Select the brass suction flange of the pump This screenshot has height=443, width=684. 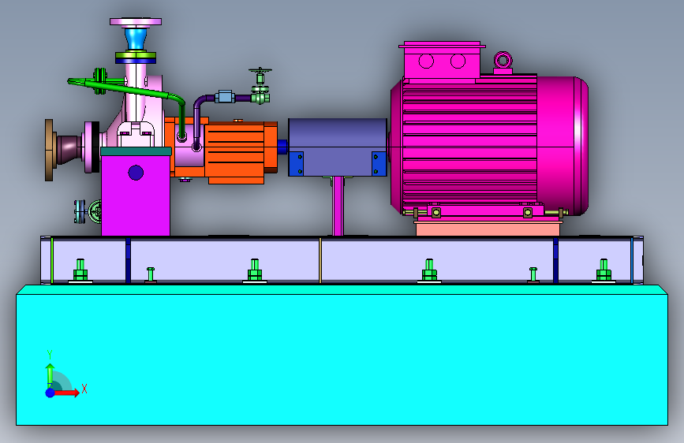[x=49, y=150]
